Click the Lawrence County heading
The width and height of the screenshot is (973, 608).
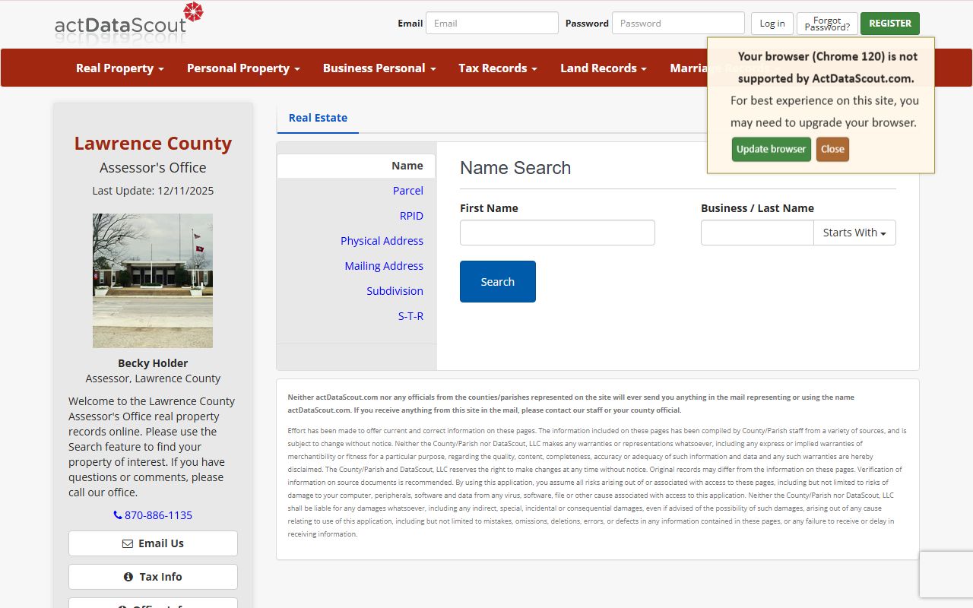153,144
